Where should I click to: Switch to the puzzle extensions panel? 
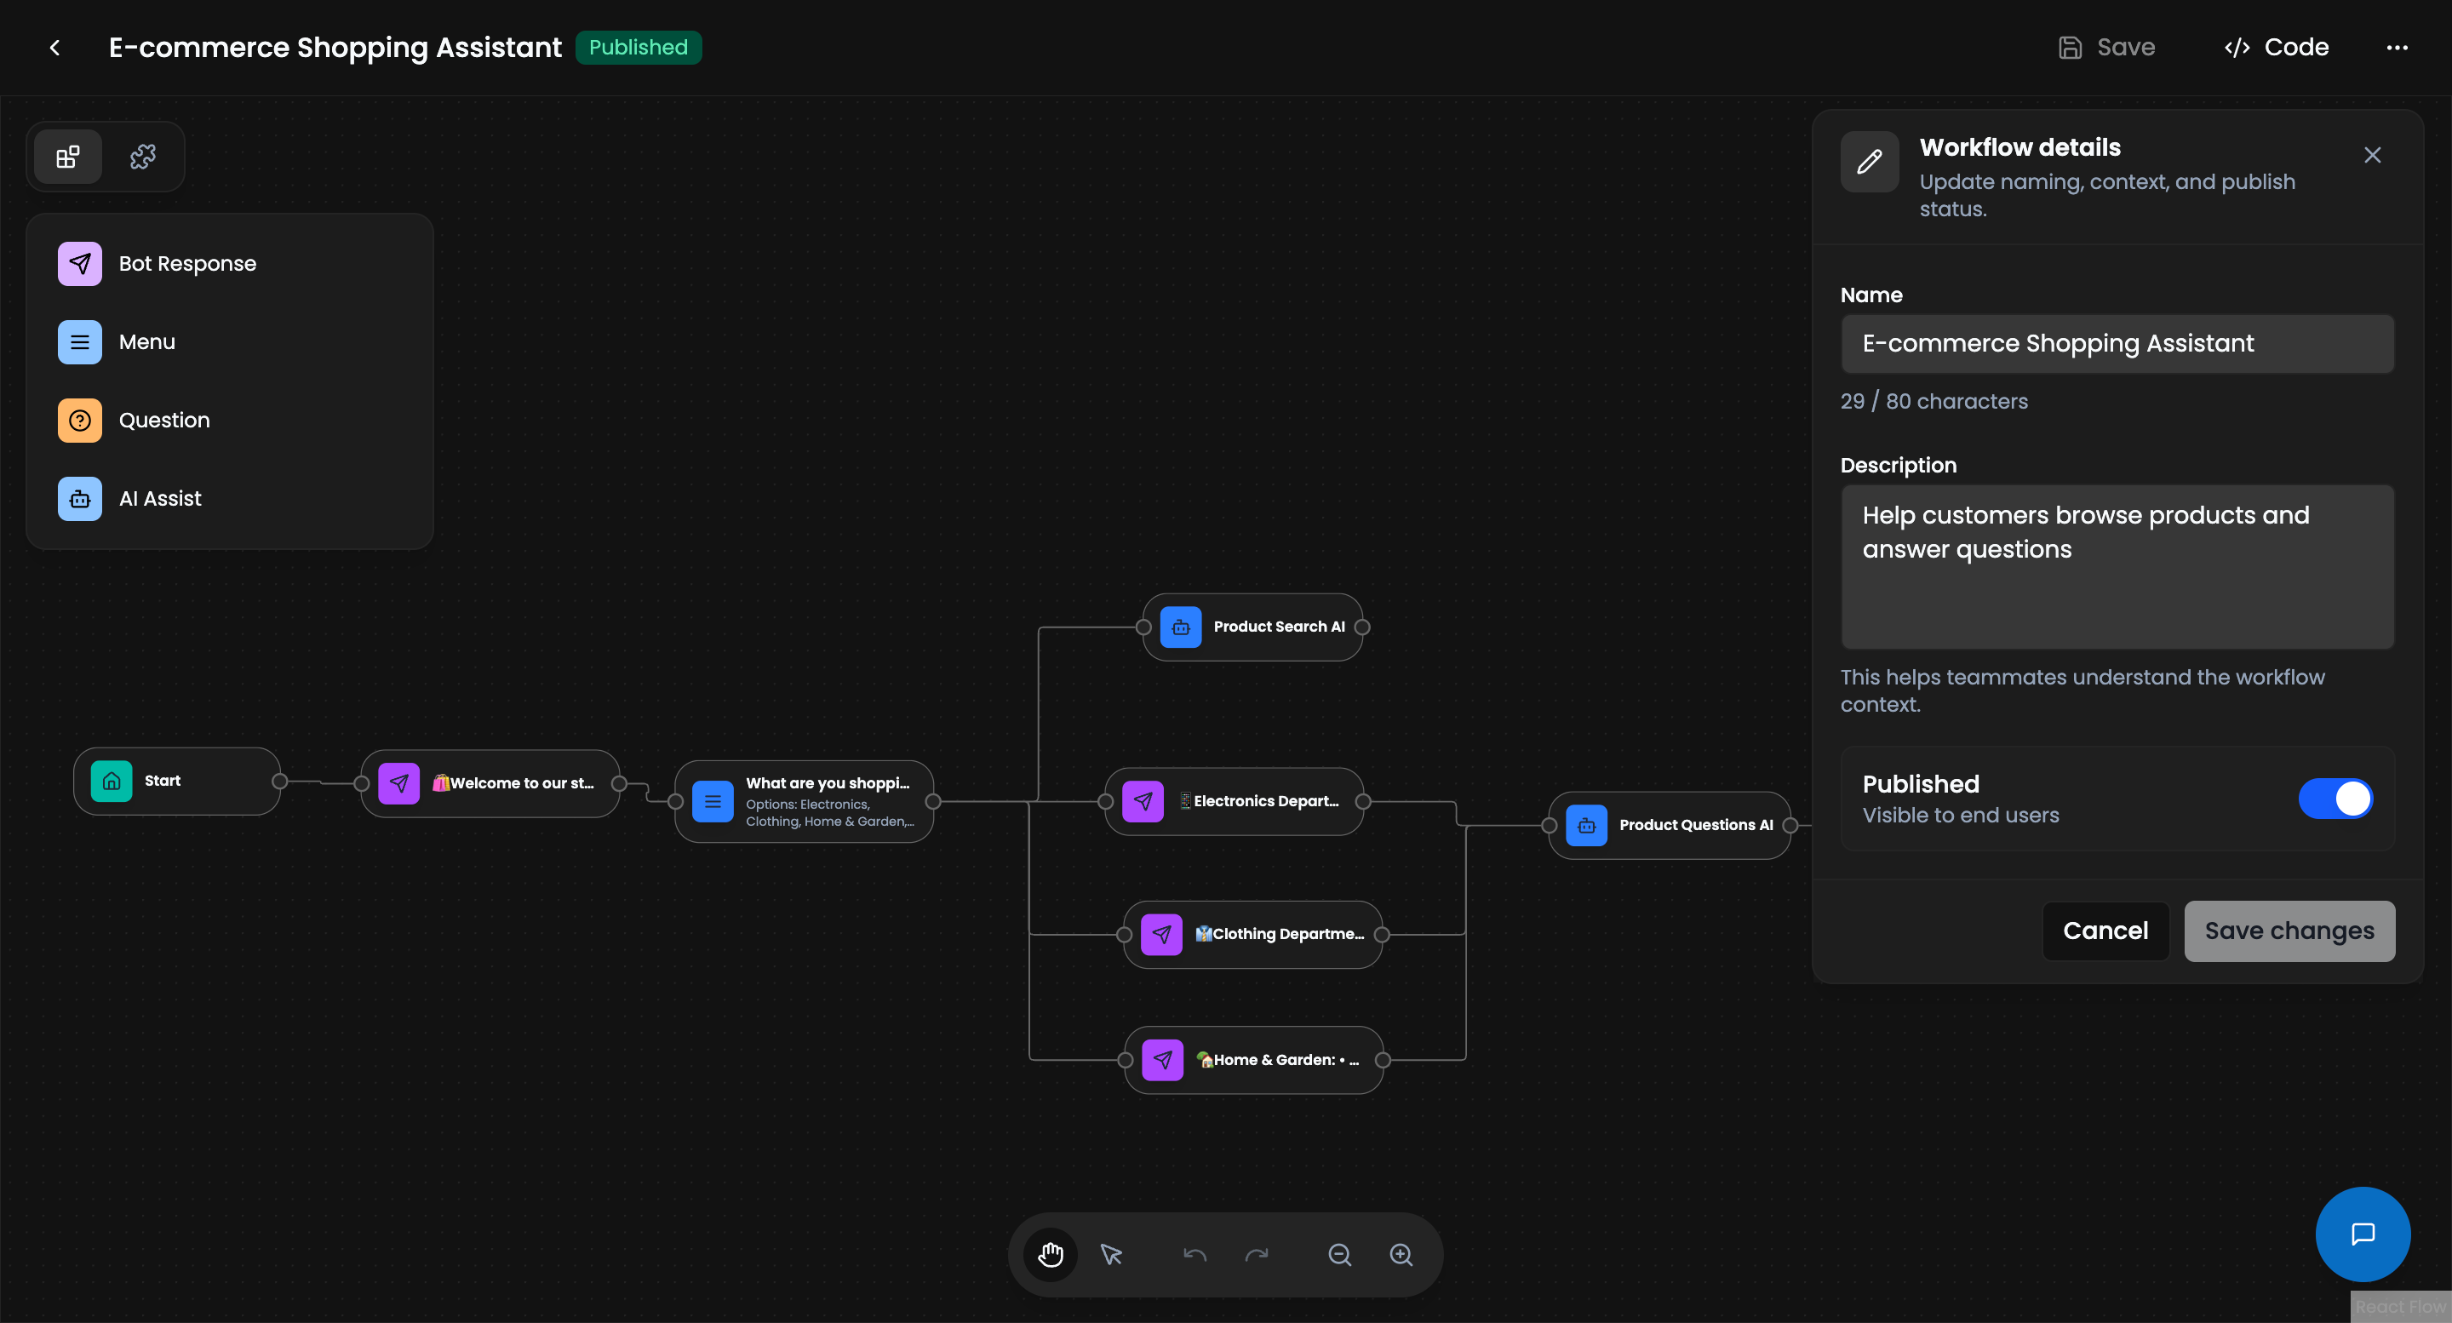(x=142, y=156)
